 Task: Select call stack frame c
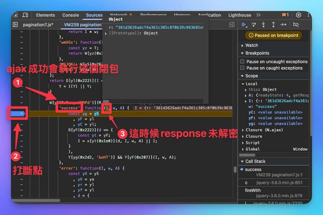click(x=246, y=183)
